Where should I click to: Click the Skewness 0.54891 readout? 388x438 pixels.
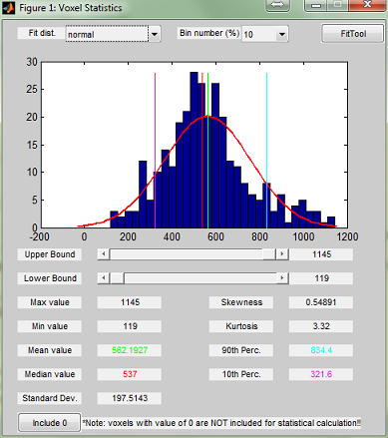[x=321, y=302]
